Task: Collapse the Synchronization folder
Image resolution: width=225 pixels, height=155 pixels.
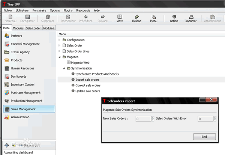Action: point(64,68)
